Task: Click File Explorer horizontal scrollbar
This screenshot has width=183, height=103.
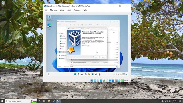Action: coord(93,65)
